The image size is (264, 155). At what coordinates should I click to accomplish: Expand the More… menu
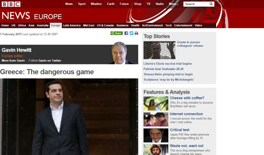(174, 4)
